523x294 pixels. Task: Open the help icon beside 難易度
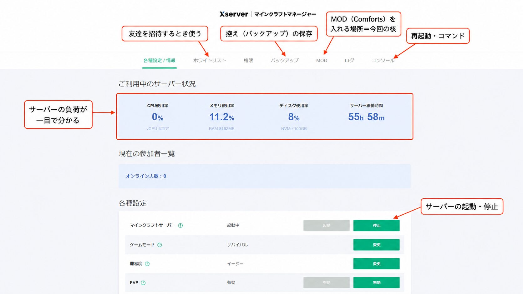click(x=147, y=264)
